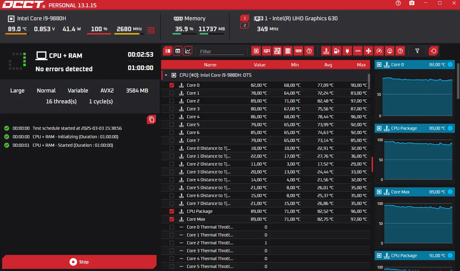Switch to the graph sensor view

[188, 51]
